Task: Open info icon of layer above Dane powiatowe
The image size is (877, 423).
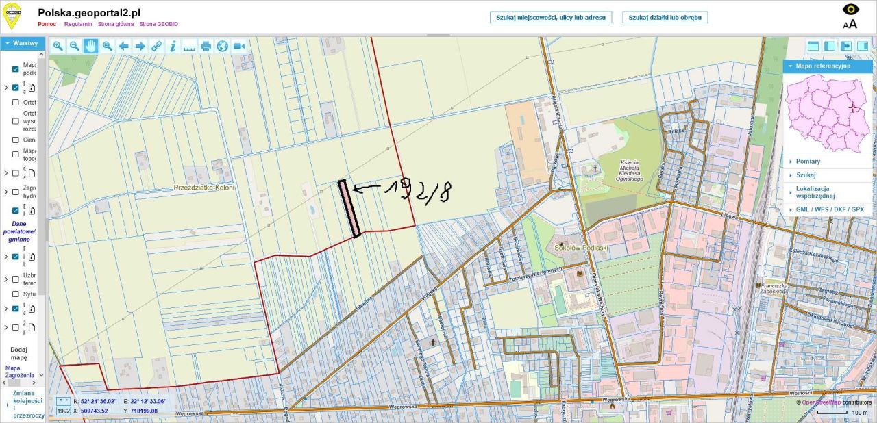Action: tap(32, 210)
